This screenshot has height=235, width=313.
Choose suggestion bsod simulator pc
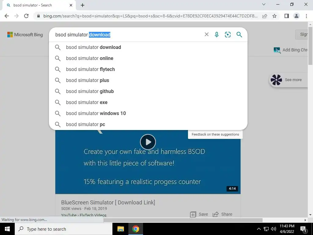[x=148, y=124]
